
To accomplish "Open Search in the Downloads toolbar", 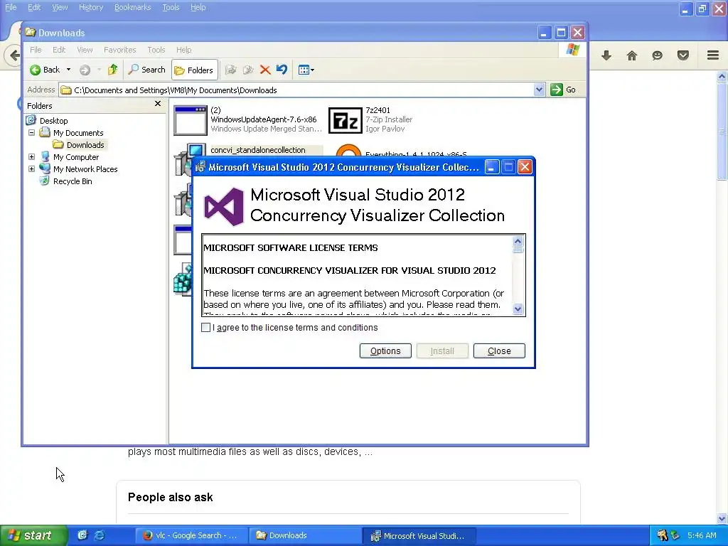I will [146, 70].
